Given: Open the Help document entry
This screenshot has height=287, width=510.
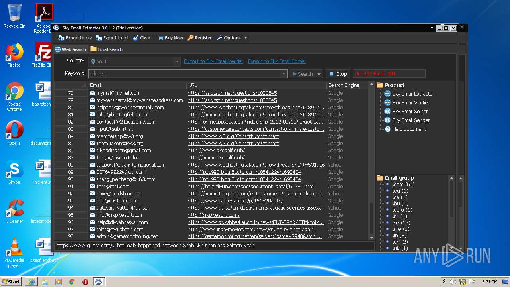Looking at the screenshot, I should click(409, 129).
